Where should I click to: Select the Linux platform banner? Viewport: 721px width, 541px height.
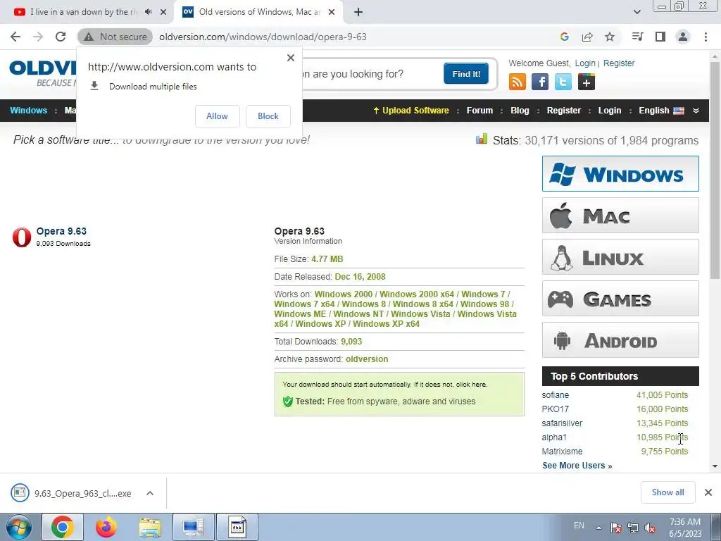[x=620, y=256]
